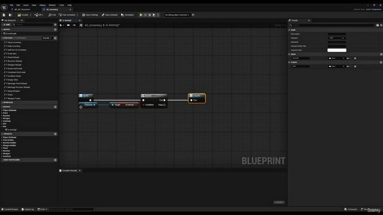The width and height of the screenshot is (383, 215).
Task: Collapse the Variables section
Action: click(x=2, y=134)
